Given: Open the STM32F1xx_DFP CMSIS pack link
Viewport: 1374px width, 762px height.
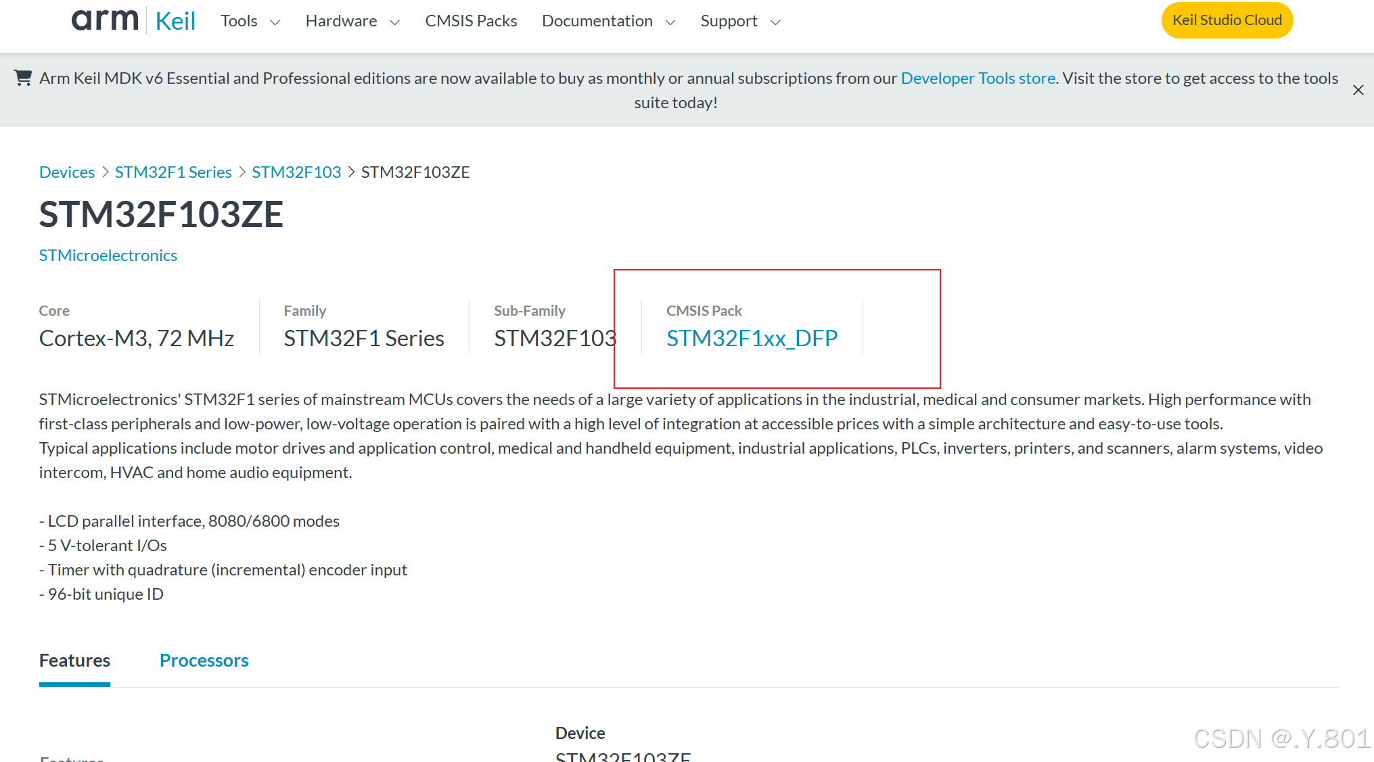Looking at the screenshot, I should tap(752, 337).
